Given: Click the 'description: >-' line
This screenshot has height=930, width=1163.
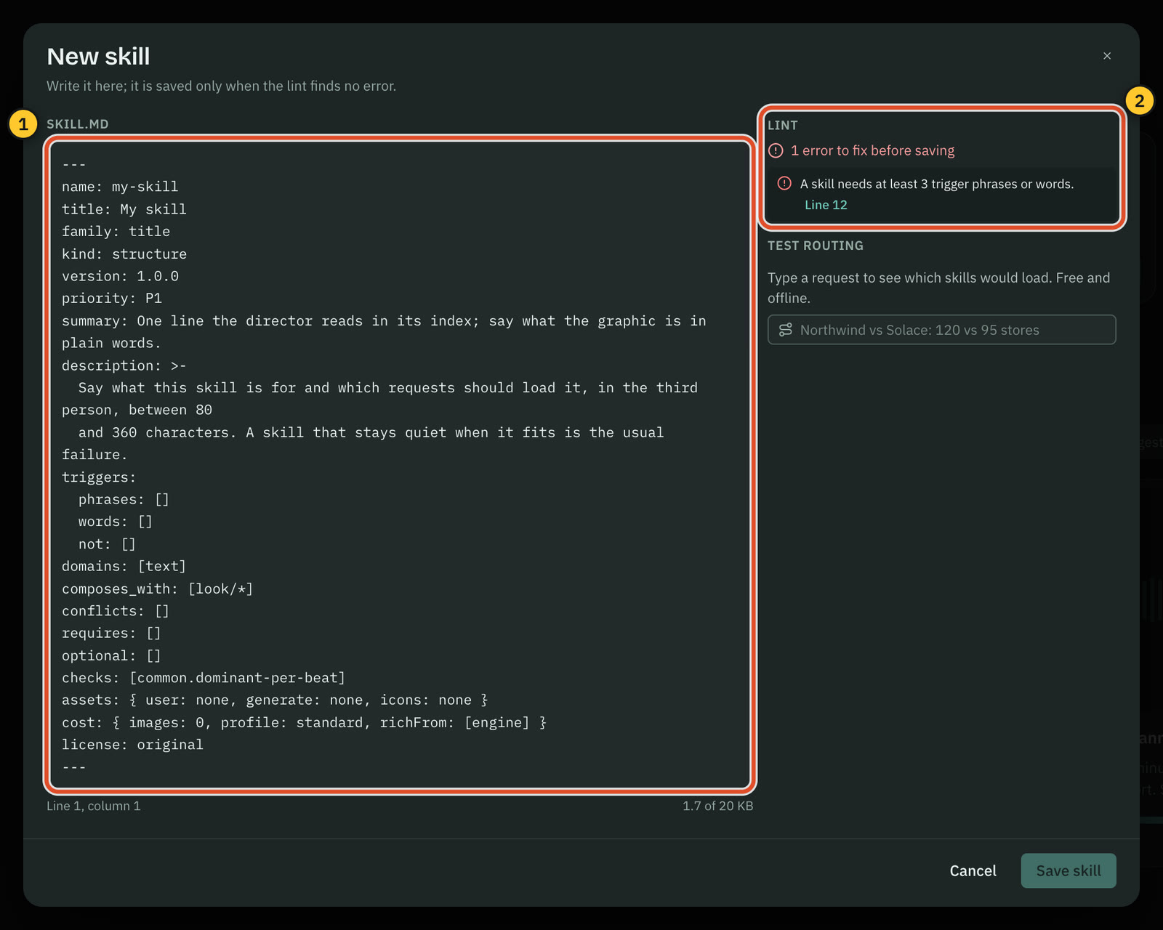Looking at the screenshot, I should tap(124, 365).
